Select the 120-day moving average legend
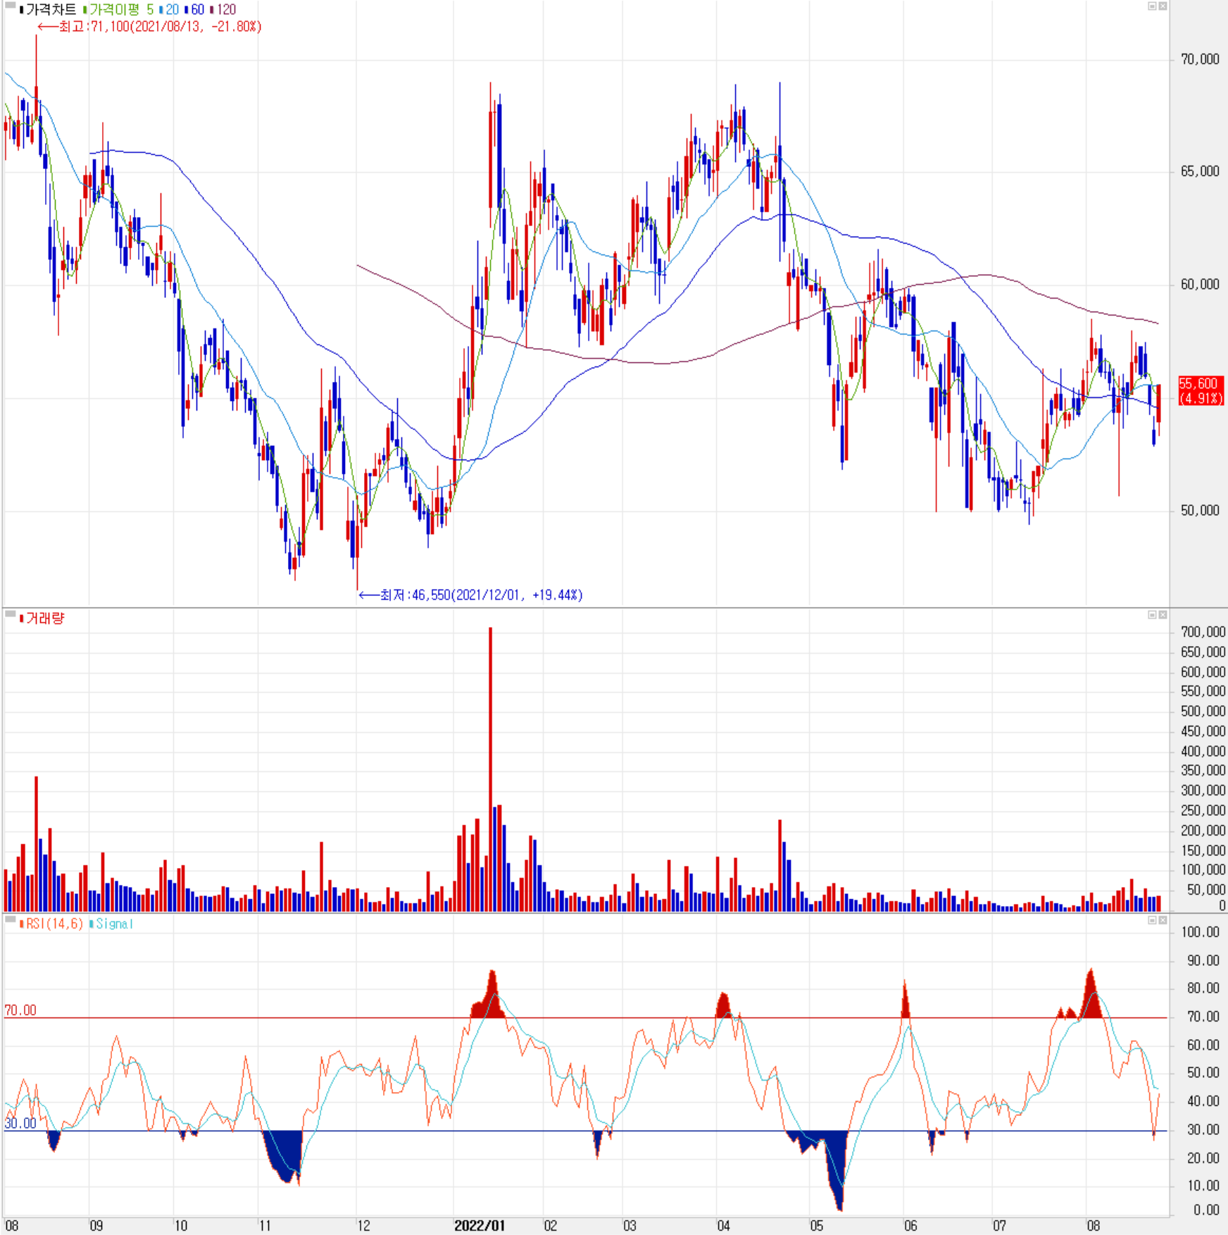 (x=223, y=10)
